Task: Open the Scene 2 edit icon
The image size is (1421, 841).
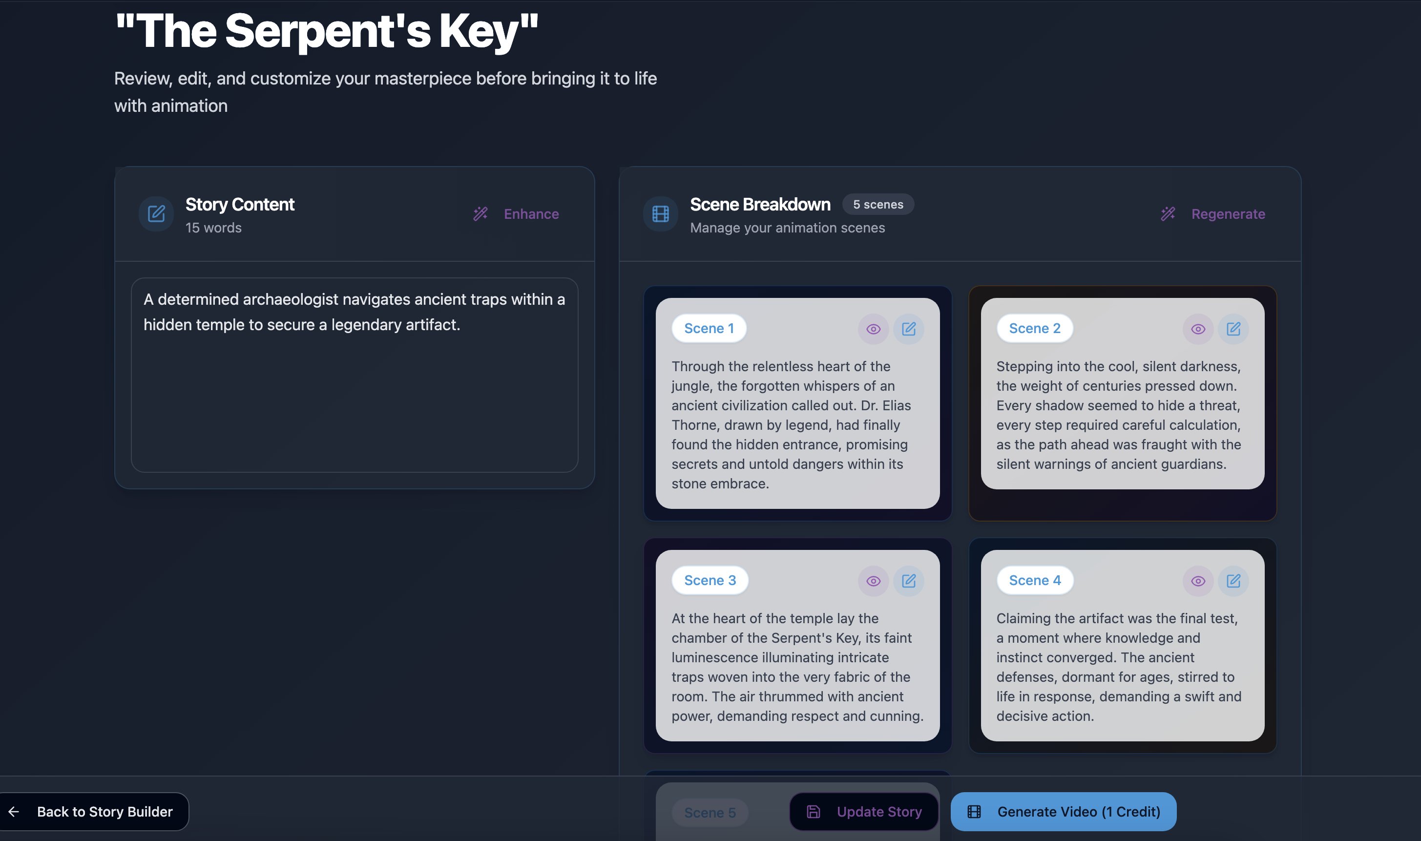Action: pyautogui.click(x=1233, y=329)
